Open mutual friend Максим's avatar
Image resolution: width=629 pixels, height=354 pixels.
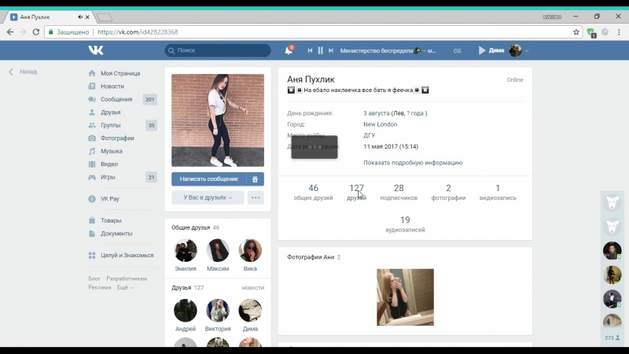(218, 250)
